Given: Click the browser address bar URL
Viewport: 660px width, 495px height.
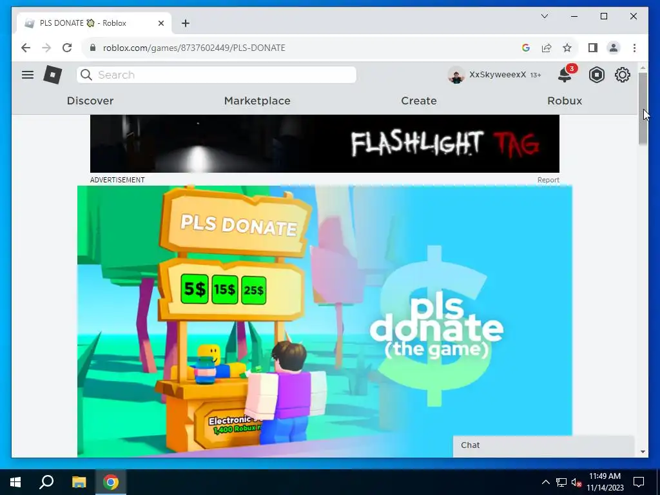Looking at the screenshot, I should [x=194, y=48].
